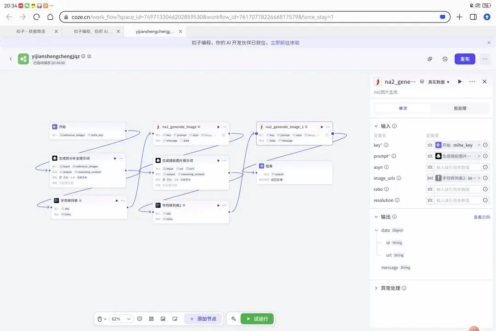Image resolution: width=496 pixels, height=331 pixels.
Task: Focus the browser address bar
Action: tap(254, 17)
